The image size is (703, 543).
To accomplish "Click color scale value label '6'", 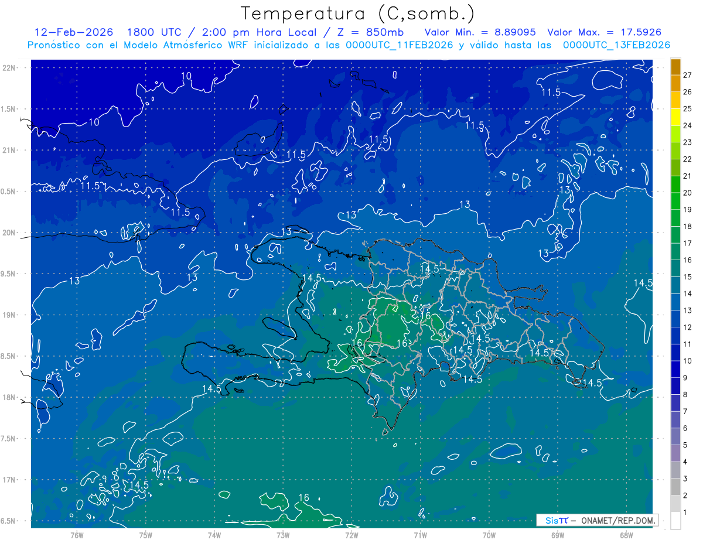I will click(686, 429).
